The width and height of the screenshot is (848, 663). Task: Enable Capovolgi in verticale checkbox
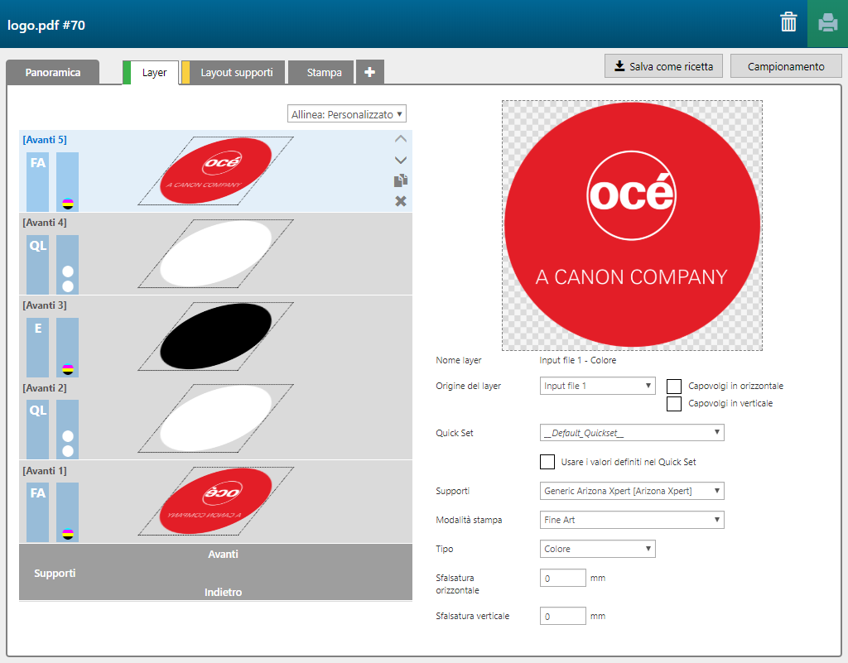point(674,404)
